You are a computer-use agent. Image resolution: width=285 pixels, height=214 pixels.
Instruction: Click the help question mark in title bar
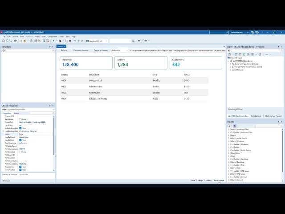pyautogui.click(x=262, y=33)
